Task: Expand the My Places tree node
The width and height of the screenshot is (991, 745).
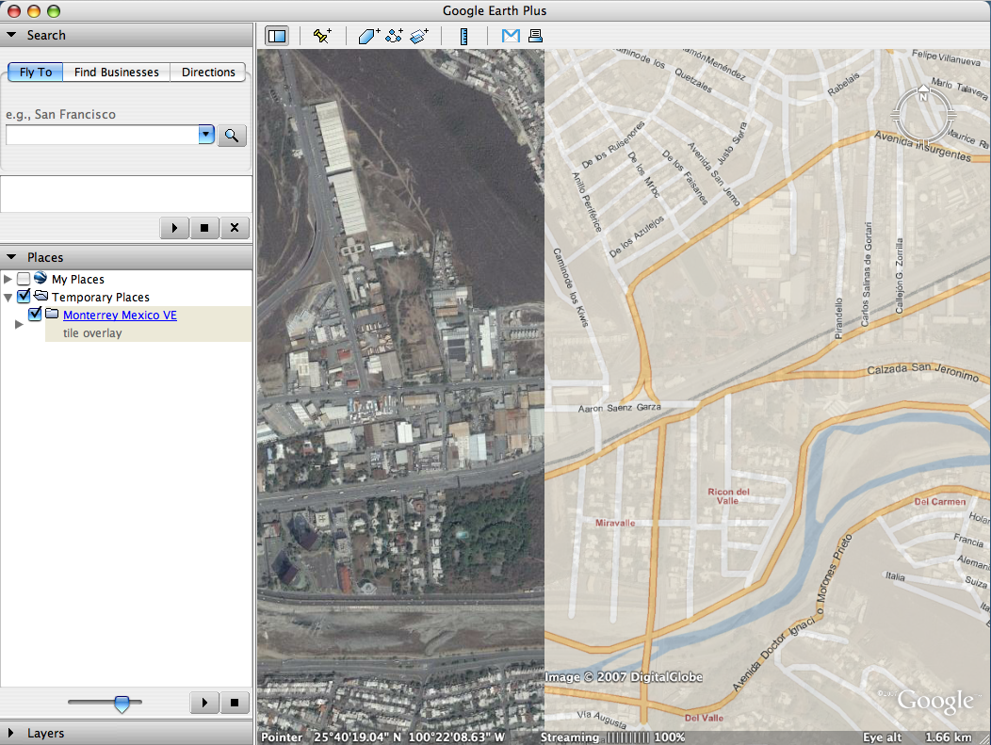Action: tap(8, 279)
